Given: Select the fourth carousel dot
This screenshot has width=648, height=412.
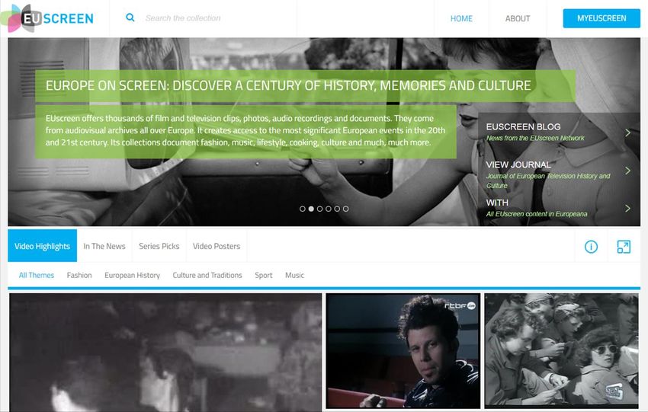Looking at the screenshot, I should (329, 209).
